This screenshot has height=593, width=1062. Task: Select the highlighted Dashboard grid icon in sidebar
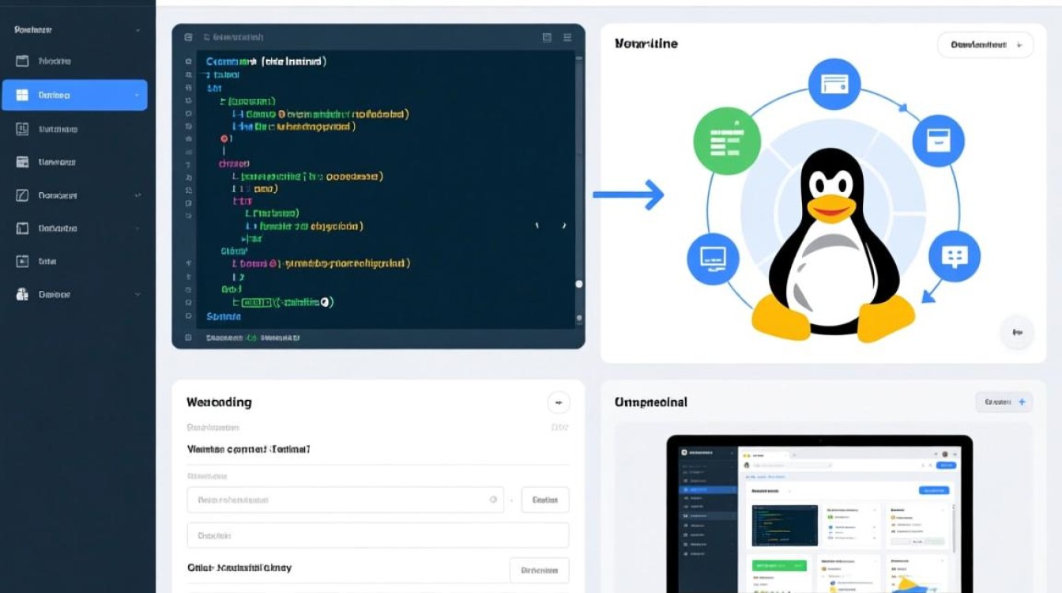pyautogui.click(x=75, y=94)
